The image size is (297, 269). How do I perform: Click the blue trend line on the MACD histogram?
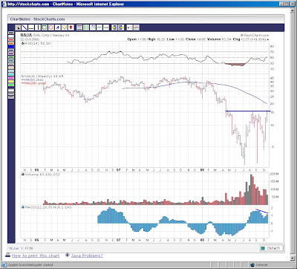point(262,211)
